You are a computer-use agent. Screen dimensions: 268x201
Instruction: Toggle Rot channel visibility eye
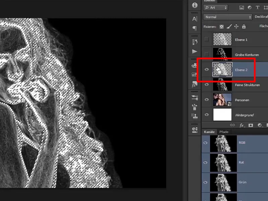[x=205, y=162]
